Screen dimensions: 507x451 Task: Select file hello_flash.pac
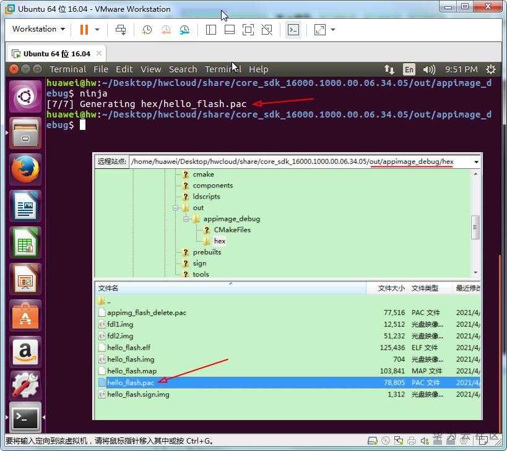(x=288, y=382)
